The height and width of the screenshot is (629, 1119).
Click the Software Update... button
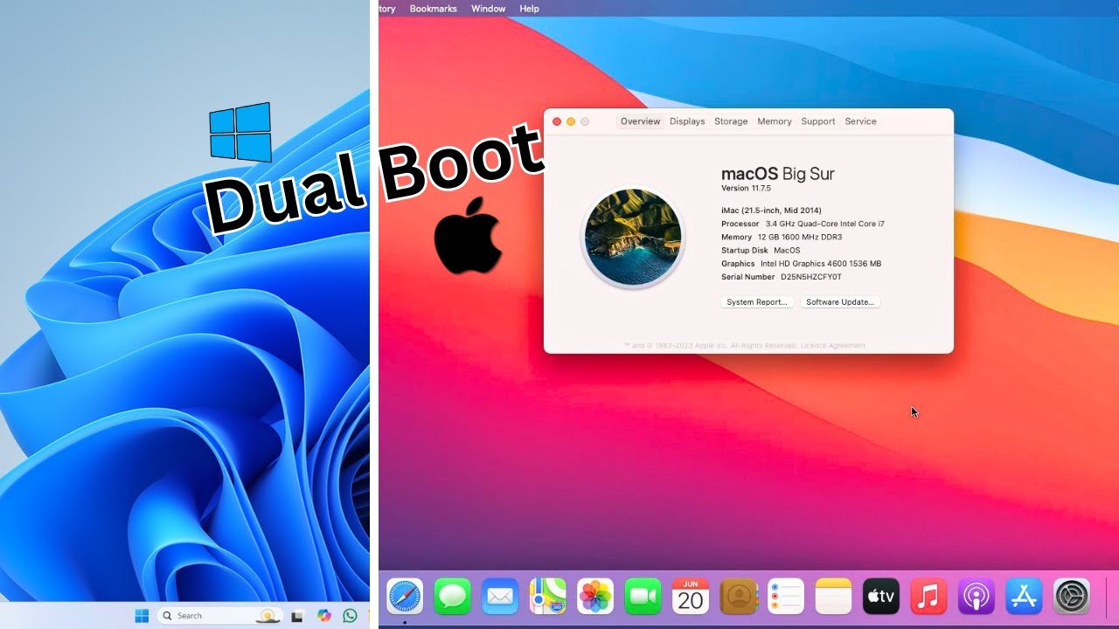840,302
